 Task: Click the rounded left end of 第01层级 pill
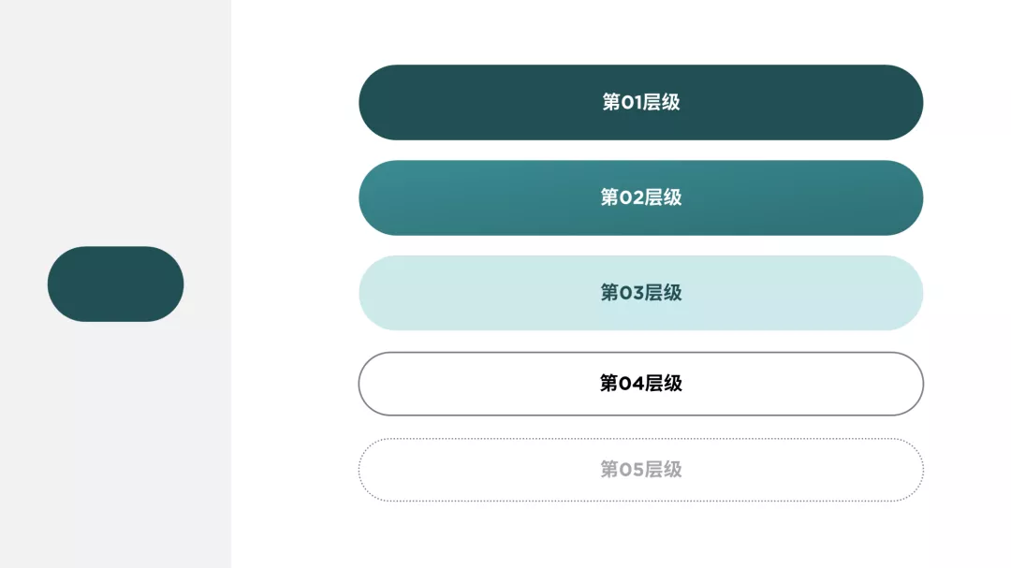[380, 103]
